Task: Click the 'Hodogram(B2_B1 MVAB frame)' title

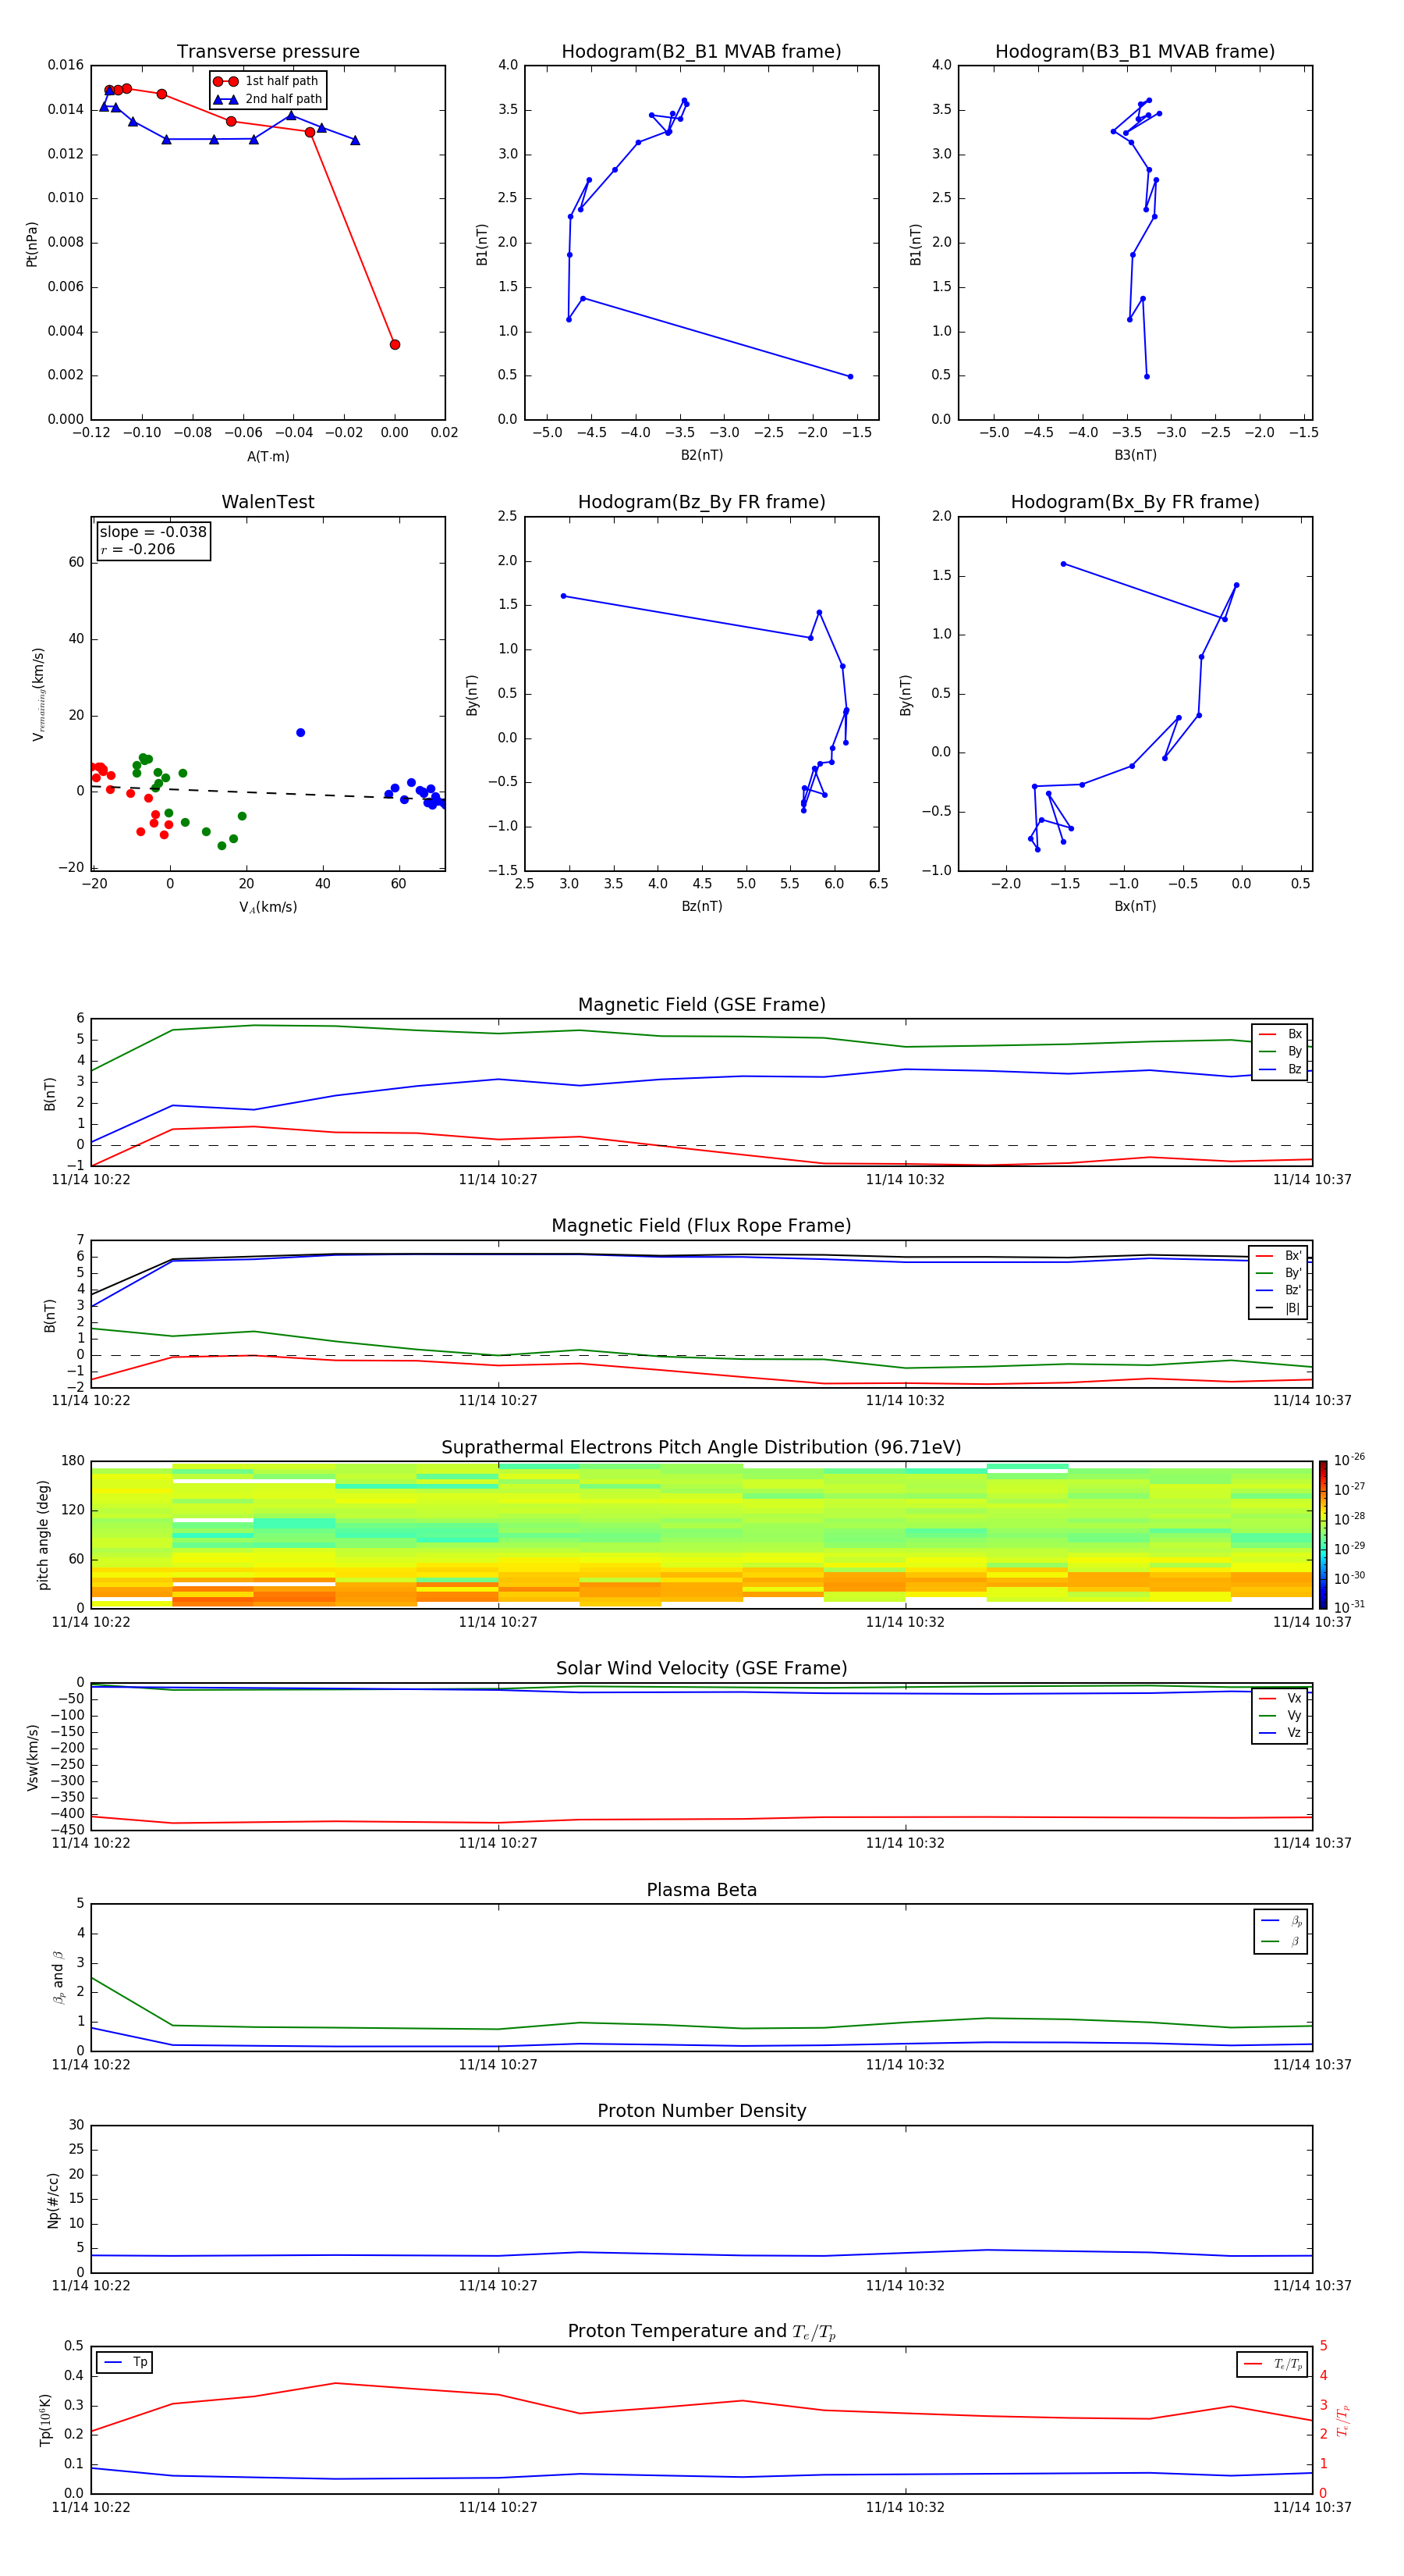Action: coord(701,52)
